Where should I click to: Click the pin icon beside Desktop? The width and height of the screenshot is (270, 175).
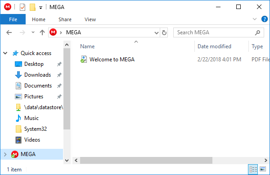click(x=59, y=64)
